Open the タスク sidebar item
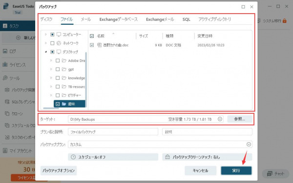293x183 pixels. 18,26
